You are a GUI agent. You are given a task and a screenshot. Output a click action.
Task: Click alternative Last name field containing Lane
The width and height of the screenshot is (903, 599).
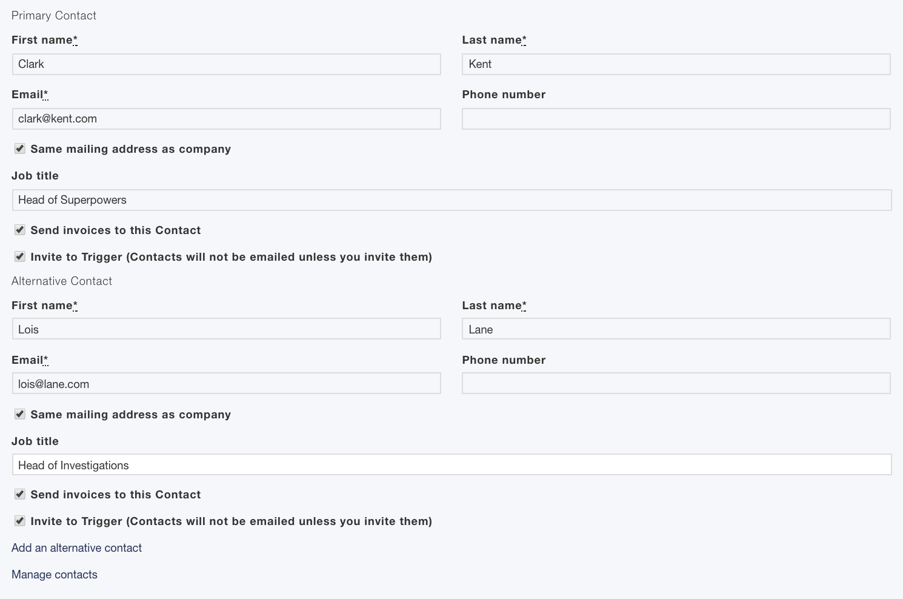676,329
